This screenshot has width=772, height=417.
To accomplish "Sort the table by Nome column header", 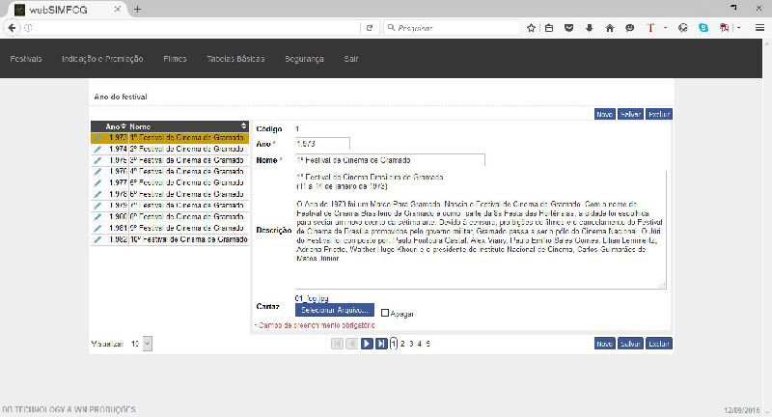I will 141,126.
